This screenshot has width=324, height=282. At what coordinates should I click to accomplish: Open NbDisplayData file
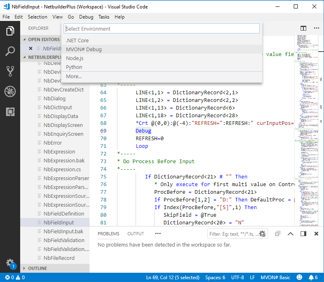coord(55,116)
